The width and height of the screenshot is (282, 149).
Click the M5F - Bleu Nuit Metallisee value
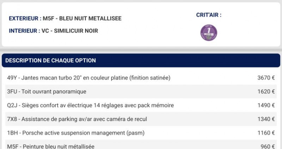point(82,19)
